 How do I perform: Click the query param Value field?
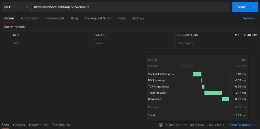point(134,43)
